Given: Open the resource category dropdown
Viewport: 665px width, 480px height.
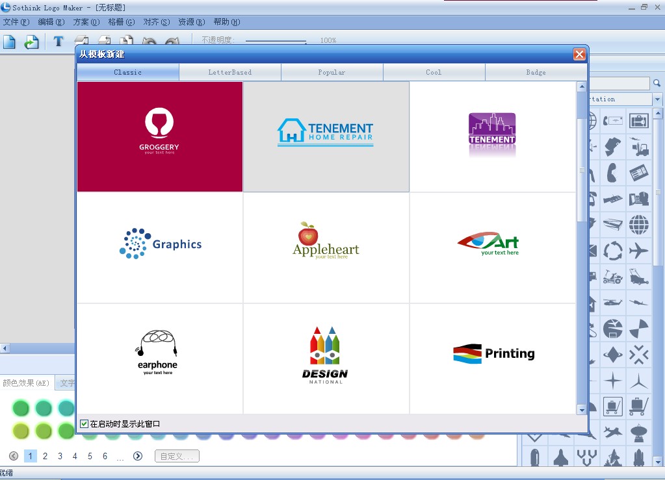Looking at the screenshot, I should pyautogui.click(x=657, y=99).
